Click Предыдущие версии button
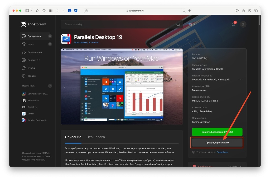Screen dimensions: 270x179 (x=217, y=143)
